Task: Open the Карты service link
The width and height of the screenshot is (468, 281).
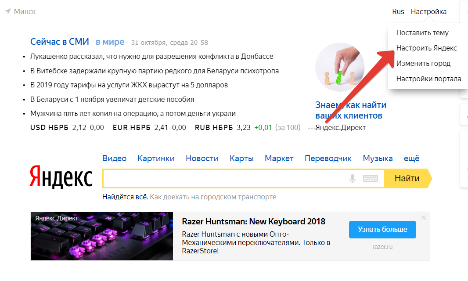Action: 241,158
